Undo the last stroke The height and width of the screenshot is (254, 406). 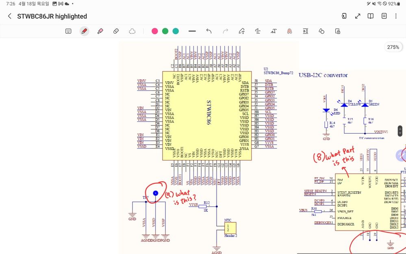[x=209, y=31]
